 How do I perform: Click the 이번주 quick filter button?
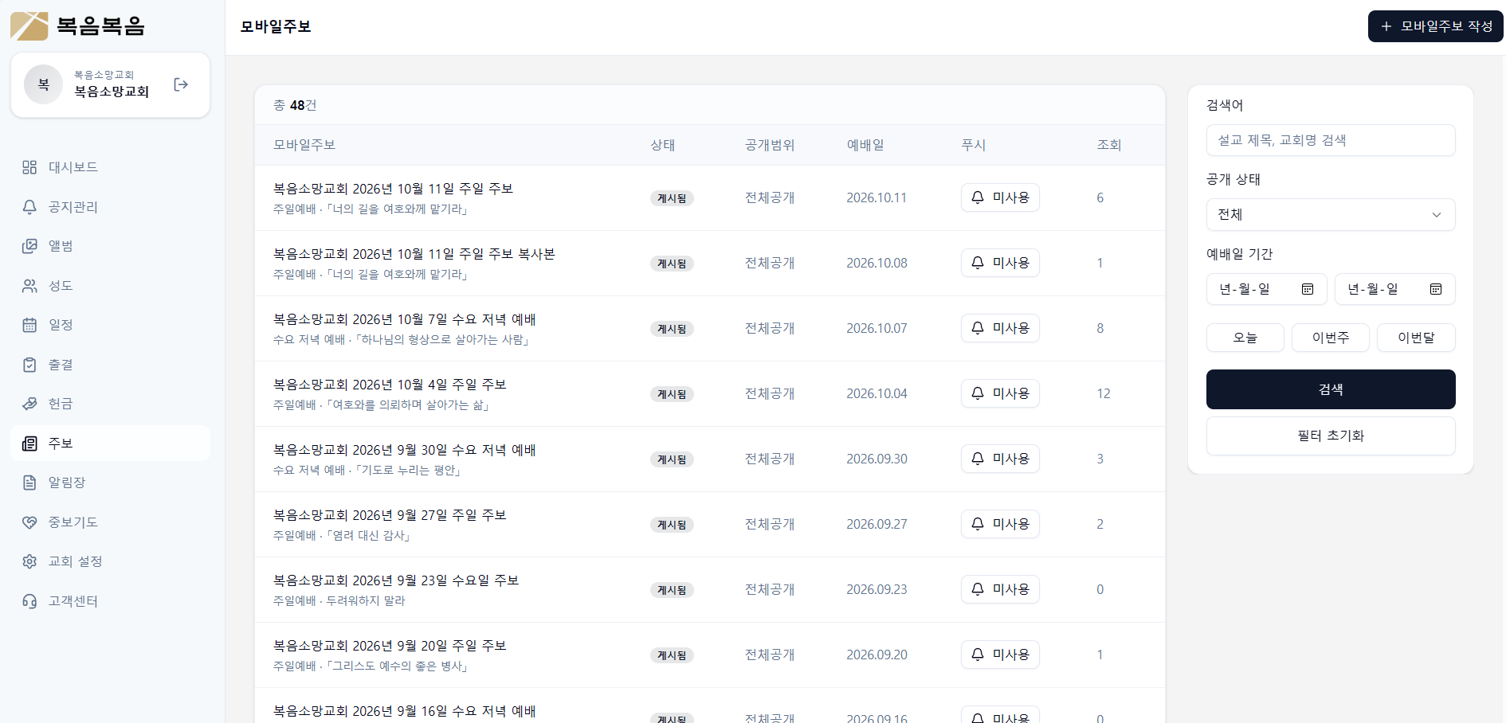pos(1331,338)
